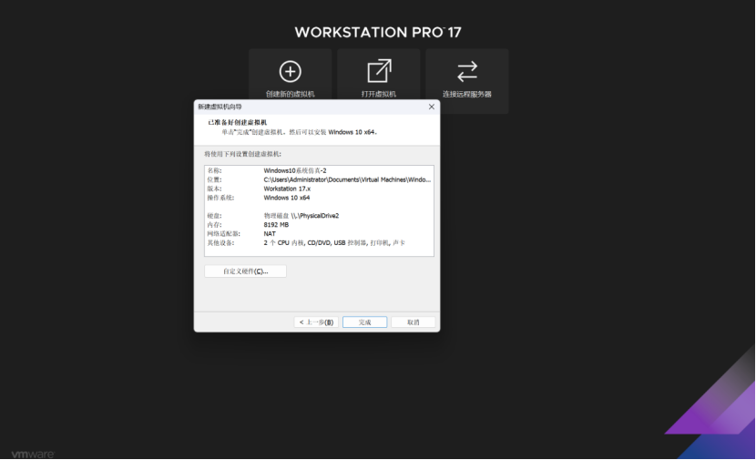756x460 pixels.
Task: Go back with the 上一步(B) button
Action: click(x=316, y=322)
